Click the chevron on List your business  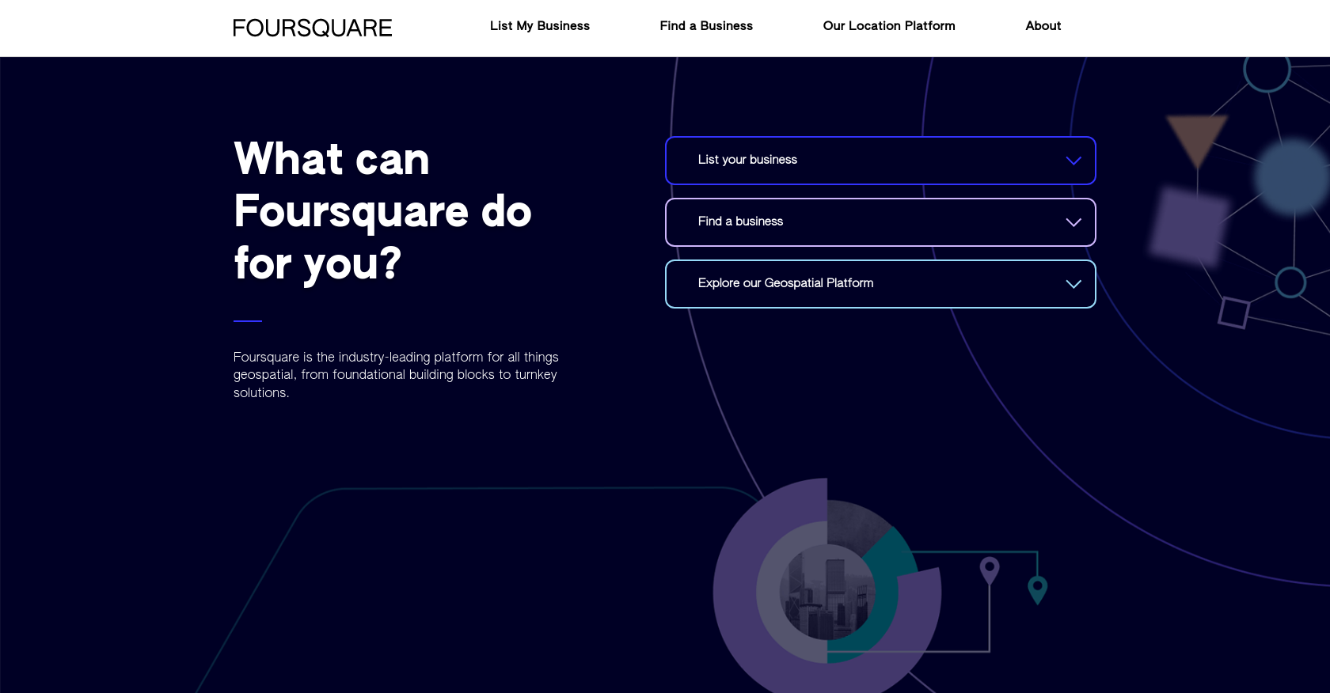[1073, 161]
